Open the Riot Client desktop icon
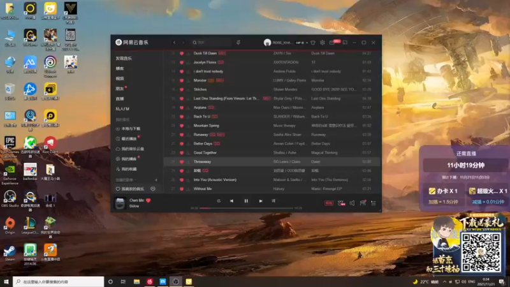 [x=50, y=145]
